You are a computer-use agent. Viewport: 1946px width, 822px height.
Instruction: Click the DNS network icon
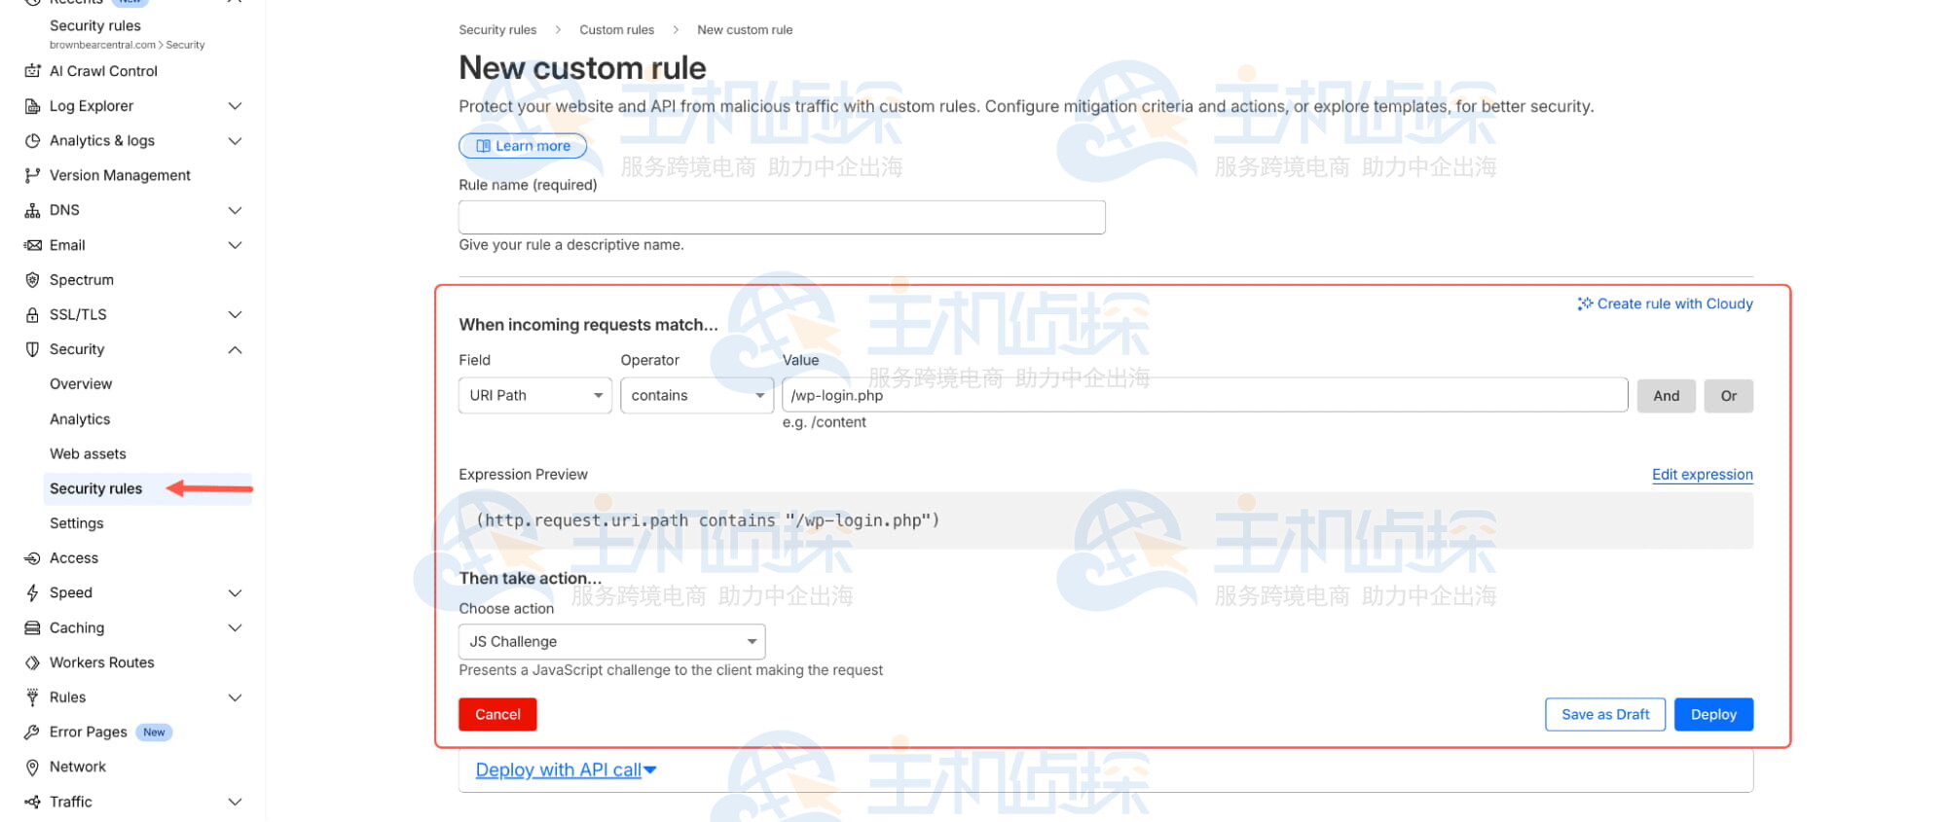[x=32, y=210]
